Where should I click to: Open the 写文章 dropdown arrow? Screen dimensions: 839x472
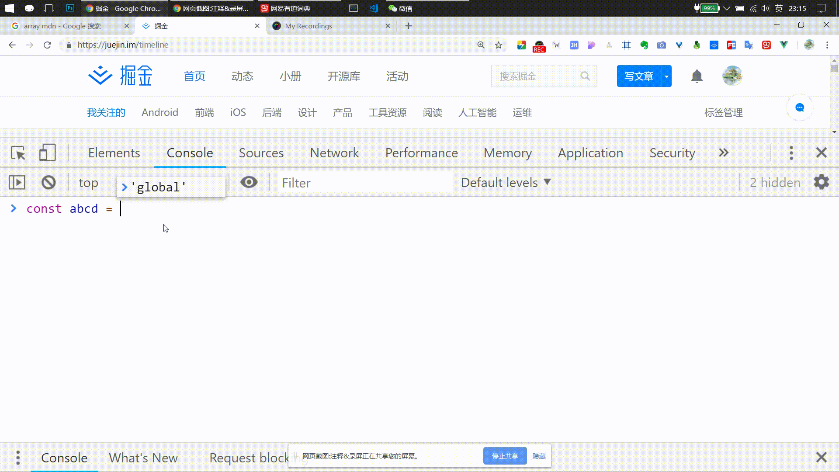[x=666, y=76]
